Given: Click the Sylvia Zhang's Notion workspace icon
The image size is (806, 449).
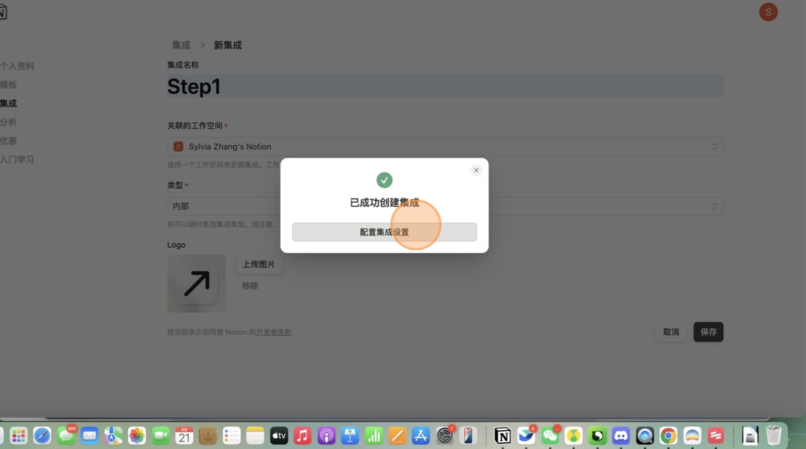Looking at the screenshot, I should 178,147.
